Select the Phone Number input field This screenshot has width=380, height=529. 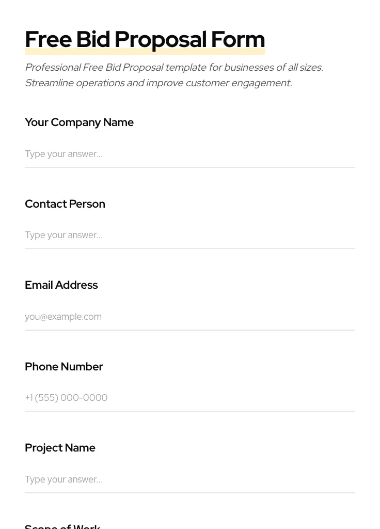[x=189, y=398]
